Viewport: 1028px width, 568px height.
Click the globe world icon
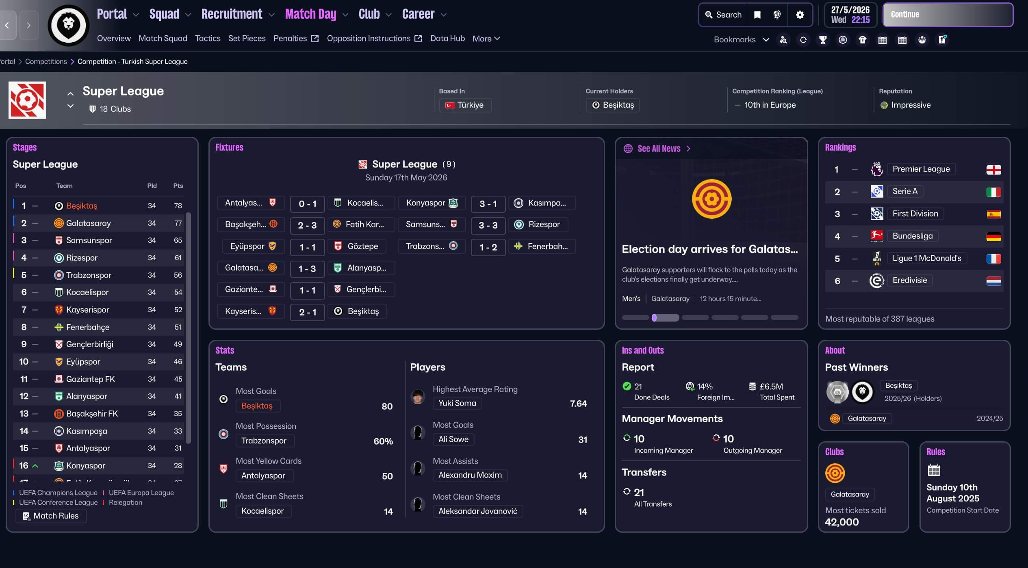coord(776,15)
